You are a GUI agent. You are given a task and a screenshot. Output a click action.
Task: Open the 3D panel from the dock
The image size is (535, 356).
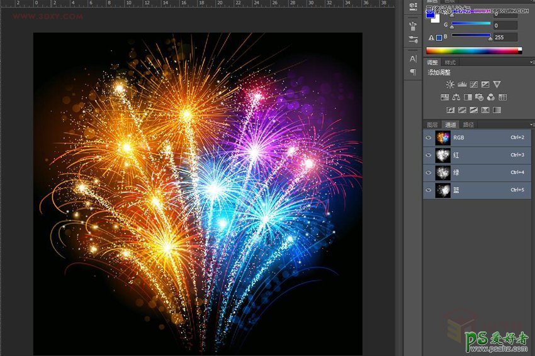click(x=413, y=6)
